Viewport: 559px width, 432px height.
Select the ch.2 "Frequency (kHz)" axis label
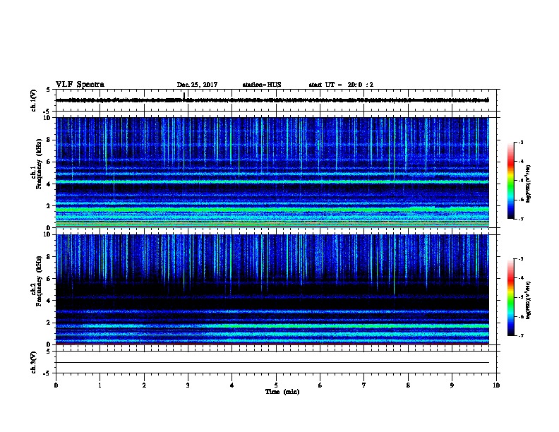tap(39, 281)
